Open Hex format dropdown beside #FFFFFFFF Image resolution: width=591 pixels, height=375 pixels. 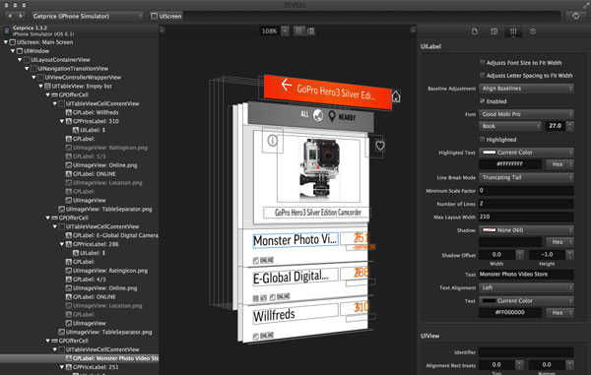click(560, 164)
